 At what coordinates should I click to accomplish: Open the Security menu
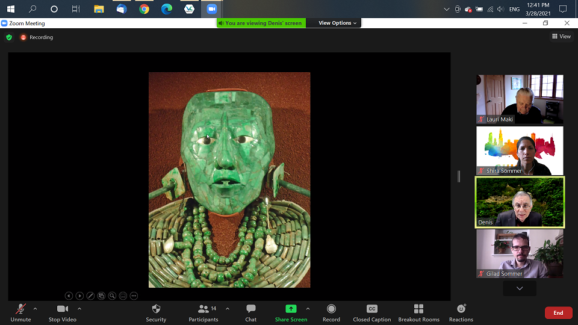coord(156,313)
